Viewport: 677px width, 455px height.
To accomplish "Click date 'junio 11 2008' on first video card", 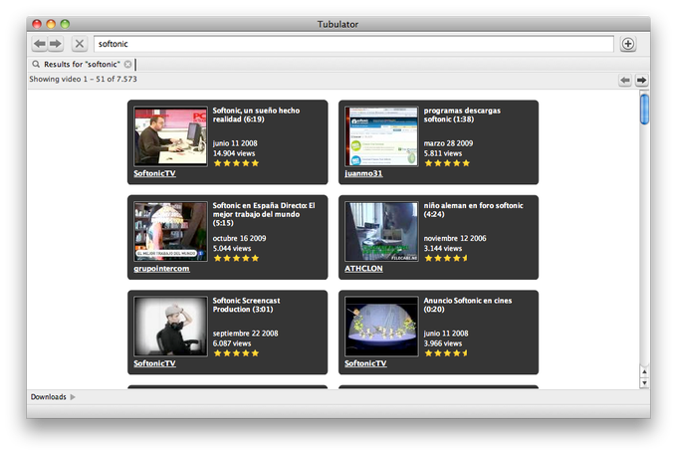I will tap(235, 143).
